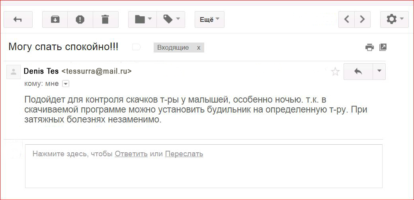This screenshot has height=200, width=414.
Task: Click the Ответить link
Action: (x=131, y=154)
